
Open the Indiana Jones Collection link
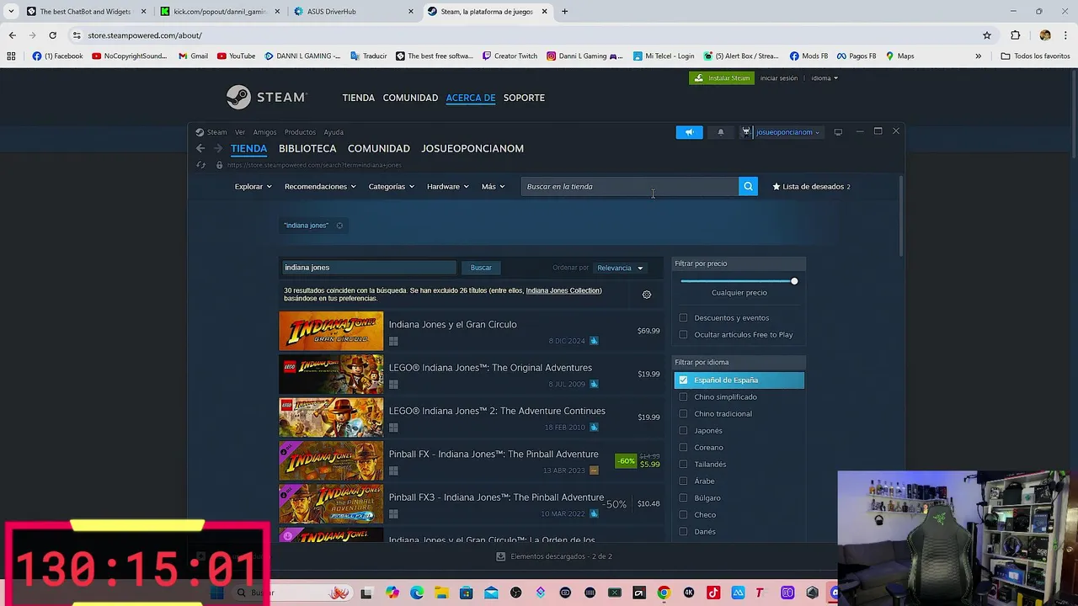coord(563,290)
